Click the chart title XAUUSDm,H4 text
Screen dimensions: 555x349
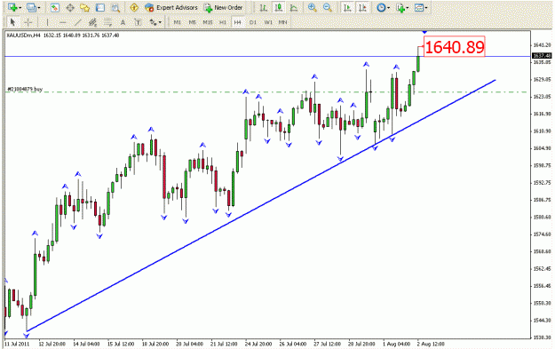24,36
